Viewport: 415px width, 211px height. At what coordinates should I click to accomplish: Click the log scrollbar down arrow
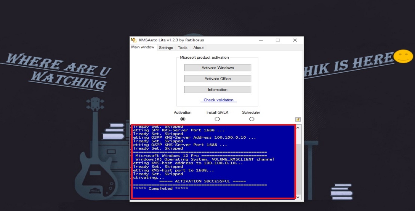(x=298, y=197)
